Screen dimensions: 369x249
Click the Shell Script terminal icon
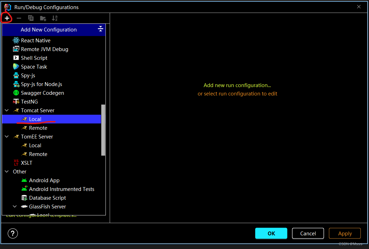[16, 58]
